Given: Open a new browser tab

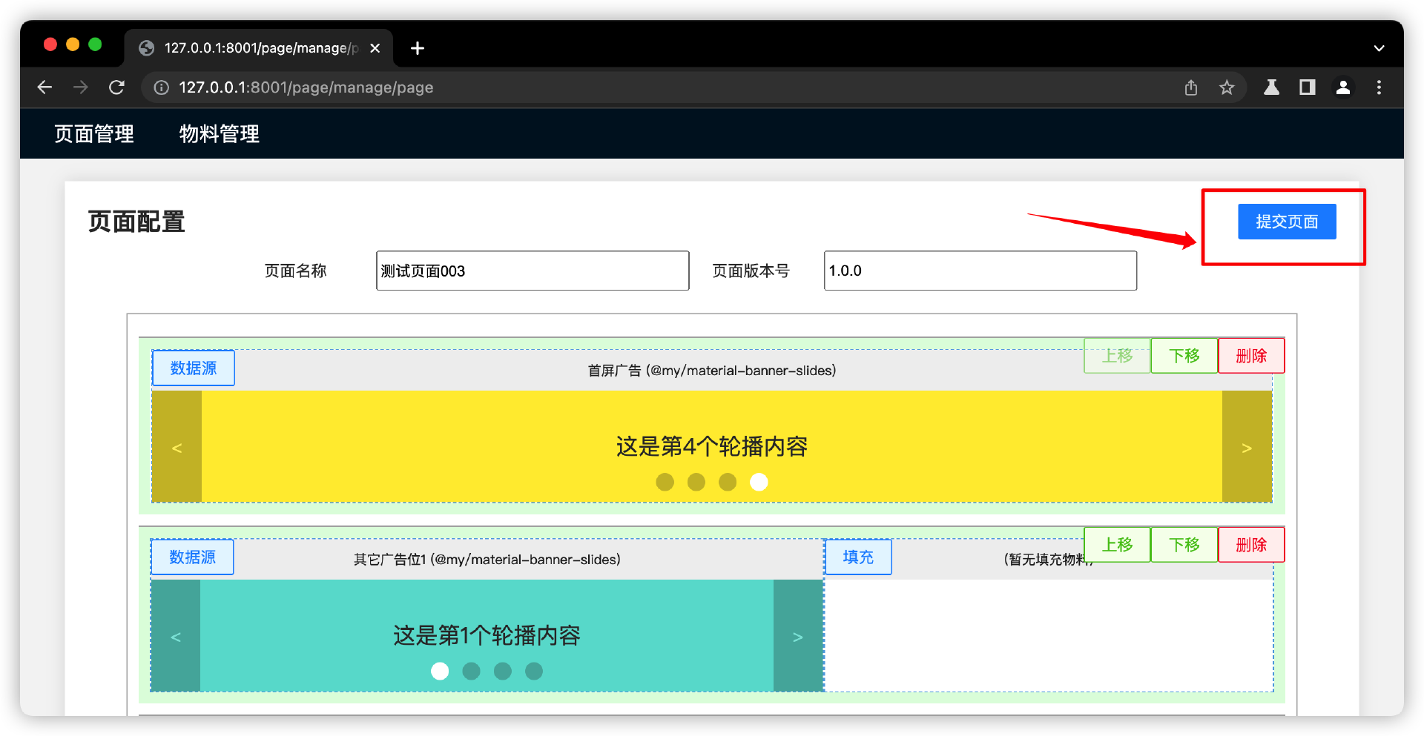Looking at the screenshot, I should click(x=418, y=48).
